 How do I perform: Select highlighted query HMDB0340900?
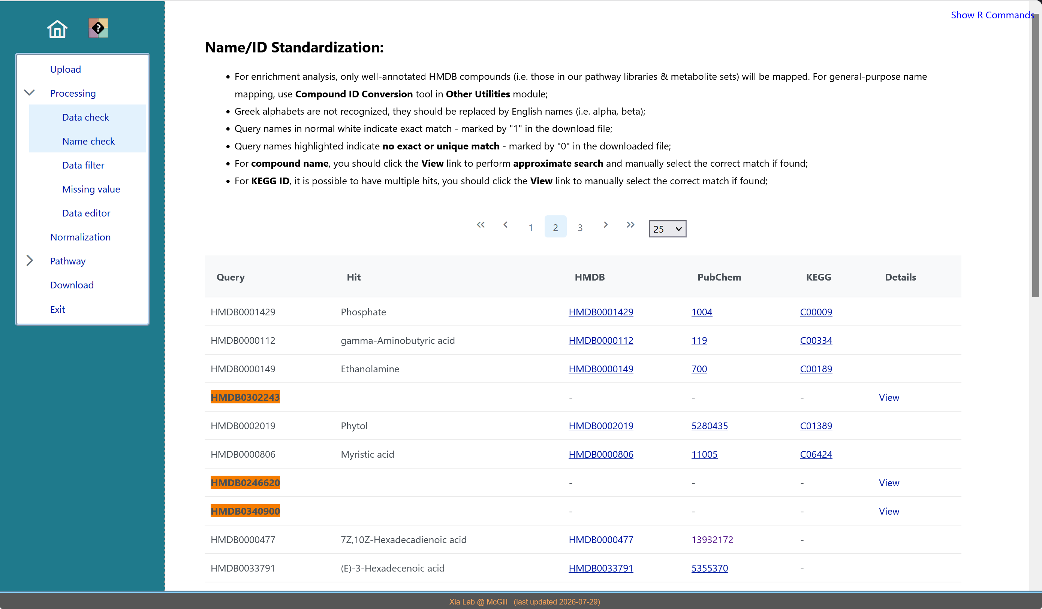245,512
